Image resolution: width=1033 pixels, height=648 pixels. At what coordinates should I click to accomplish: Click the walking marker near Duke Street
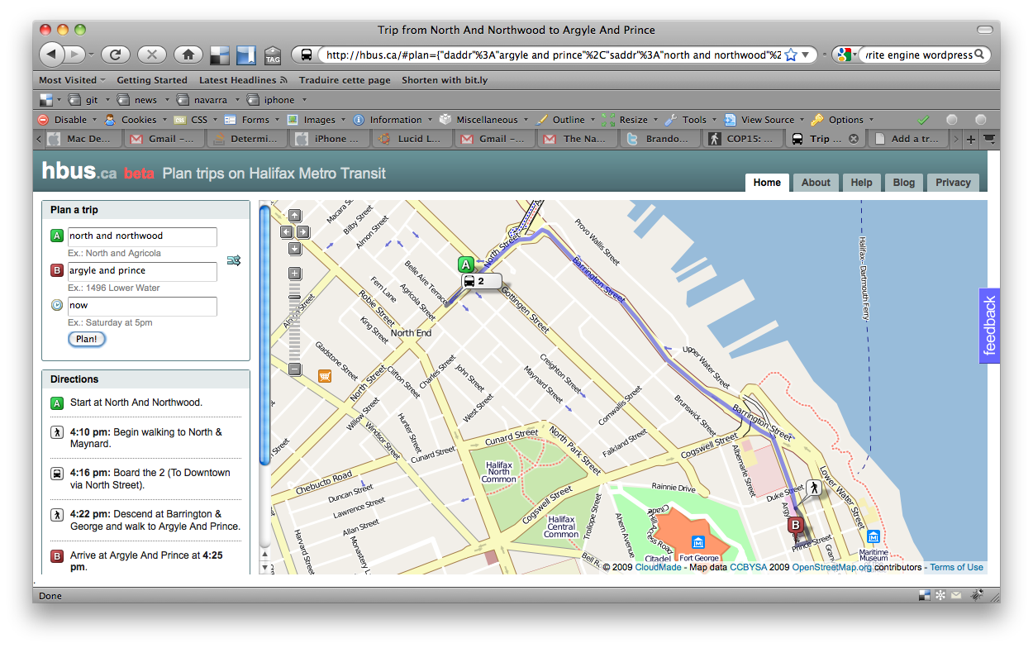(x=814, y=488)
